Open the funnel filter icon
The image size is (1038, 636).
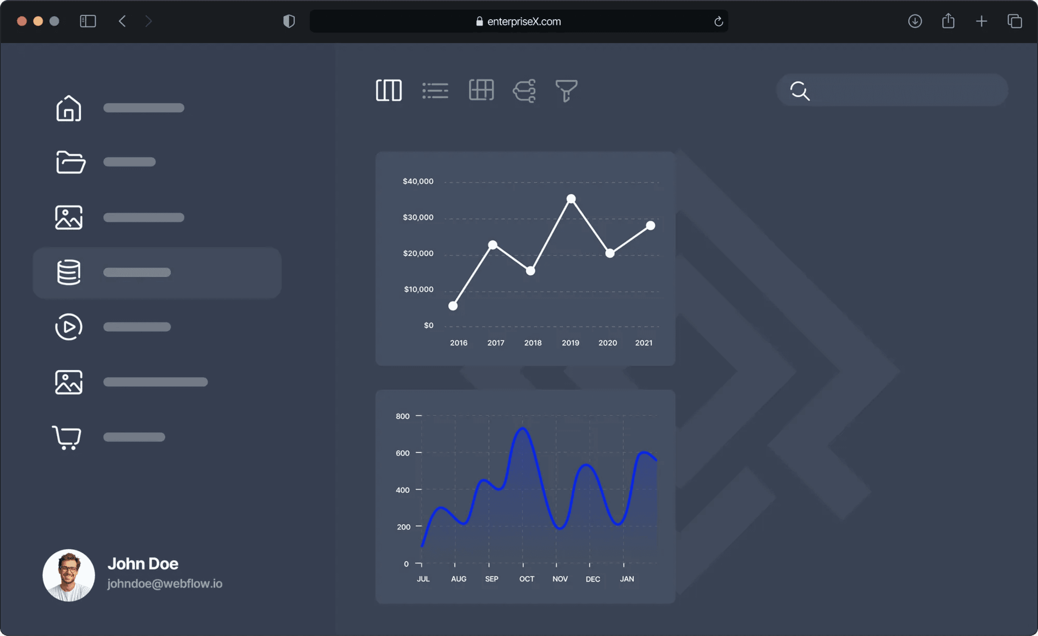click(566, 91)
